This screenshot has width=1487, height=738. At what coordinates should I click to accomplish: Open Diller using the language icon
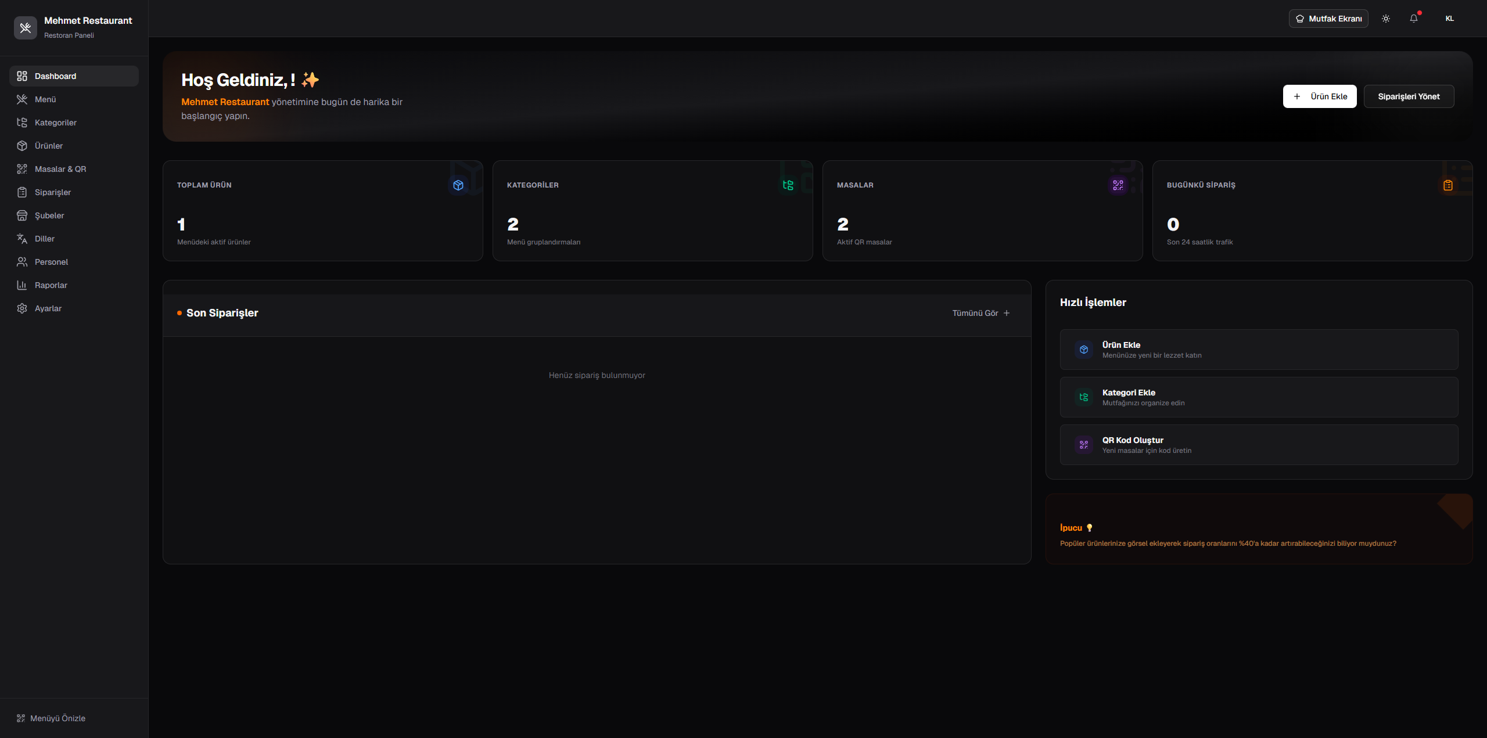pyautogui.click(x=22, y=239)
